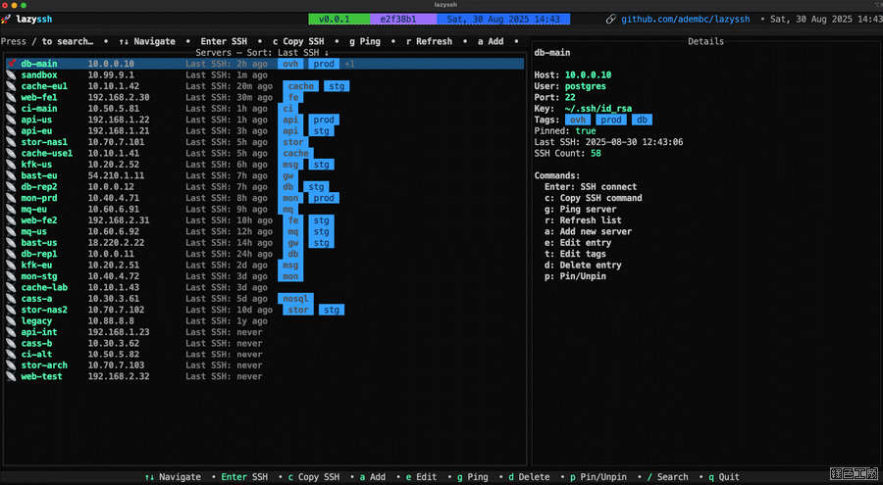Click the 'Press / to search' field
883x485 pixels.
47,41
